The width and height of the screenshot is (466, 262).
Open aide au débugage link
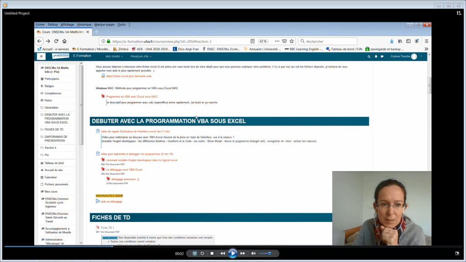coord(111,202)
